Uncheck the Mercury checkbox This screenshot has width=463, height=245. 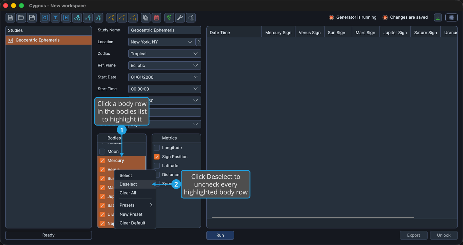(x=102, y=161)
